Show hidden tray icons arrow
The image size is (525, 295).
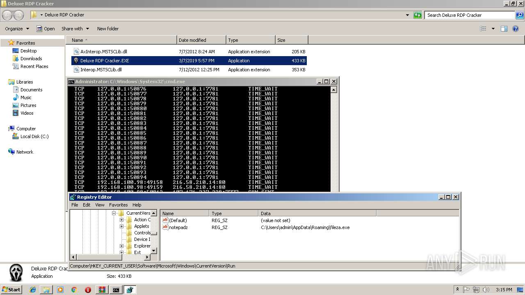click(457, 290)
